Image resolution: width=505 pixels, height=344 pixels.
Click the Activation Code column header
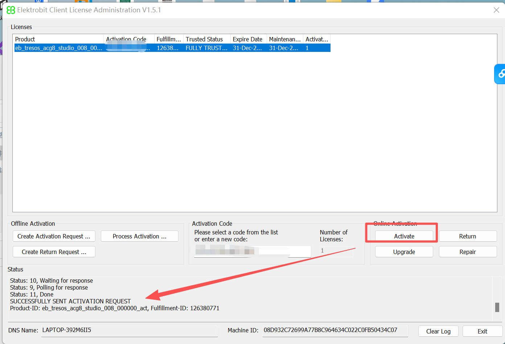point(129,39)
